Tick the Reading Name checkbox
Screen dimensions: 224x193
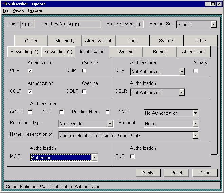(108, 112)
